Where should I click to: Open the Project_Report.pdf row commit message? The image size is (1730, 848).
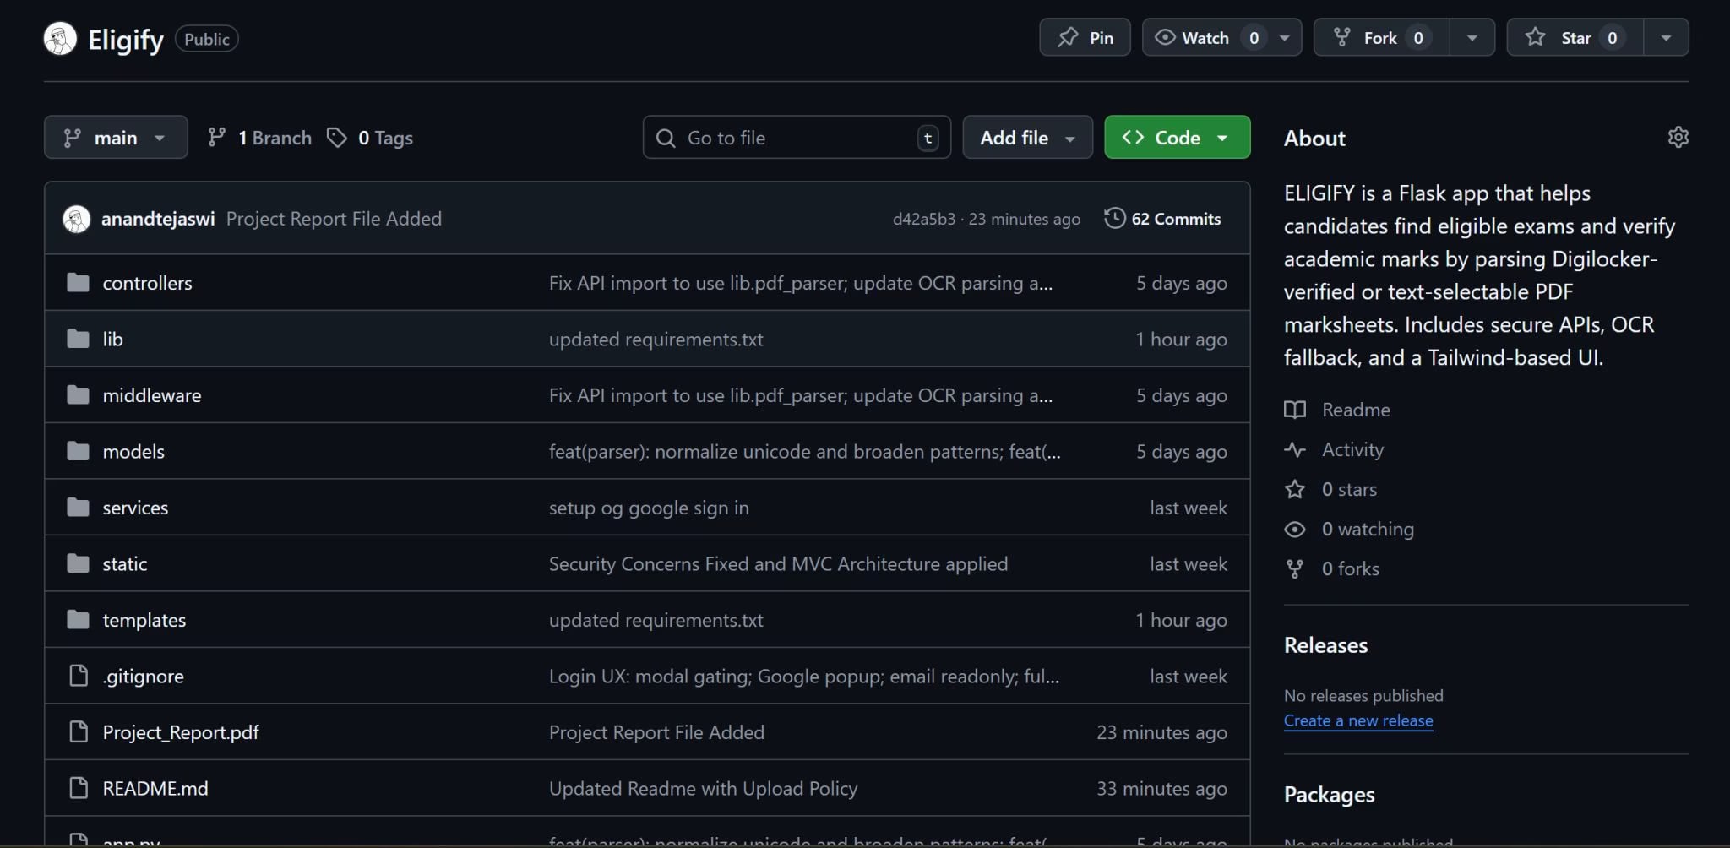[656, 733]
